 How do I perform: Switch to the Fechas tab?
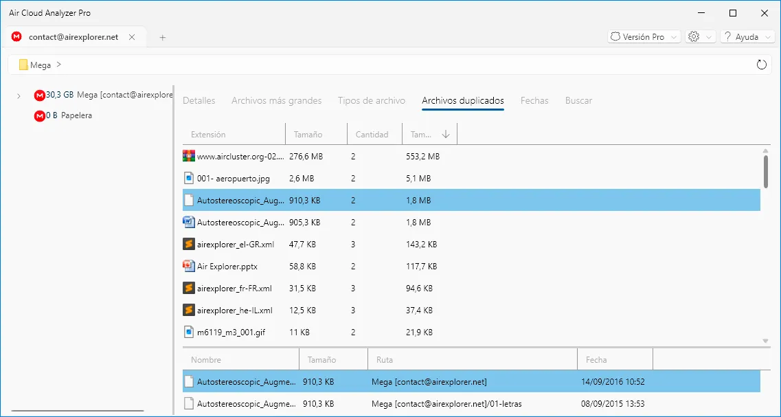point(534,100)
